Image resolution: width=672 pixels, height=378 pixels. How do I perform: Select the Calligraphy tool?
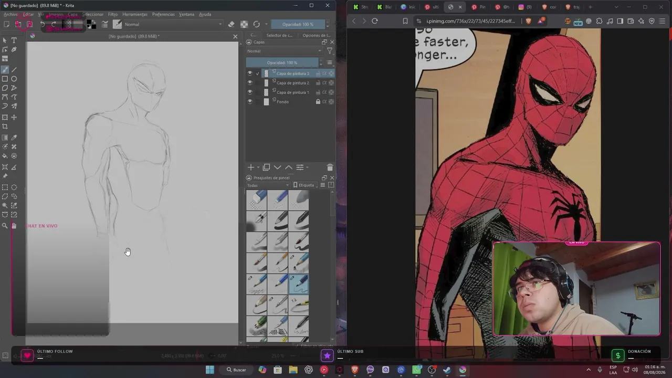click(x=14, y=50)
